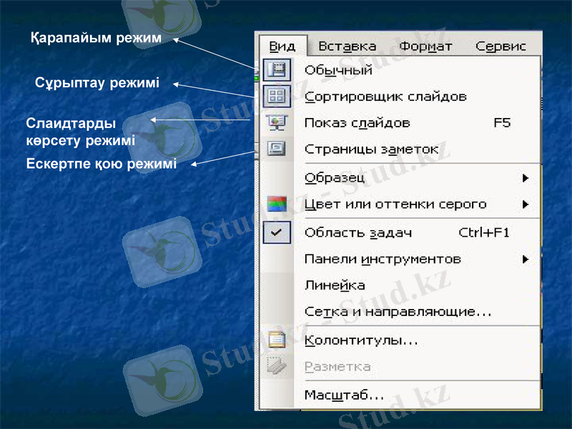Viewport: 572px width, 429px height.
Task: Open the Вставка menu
Action: pos(347,46)
